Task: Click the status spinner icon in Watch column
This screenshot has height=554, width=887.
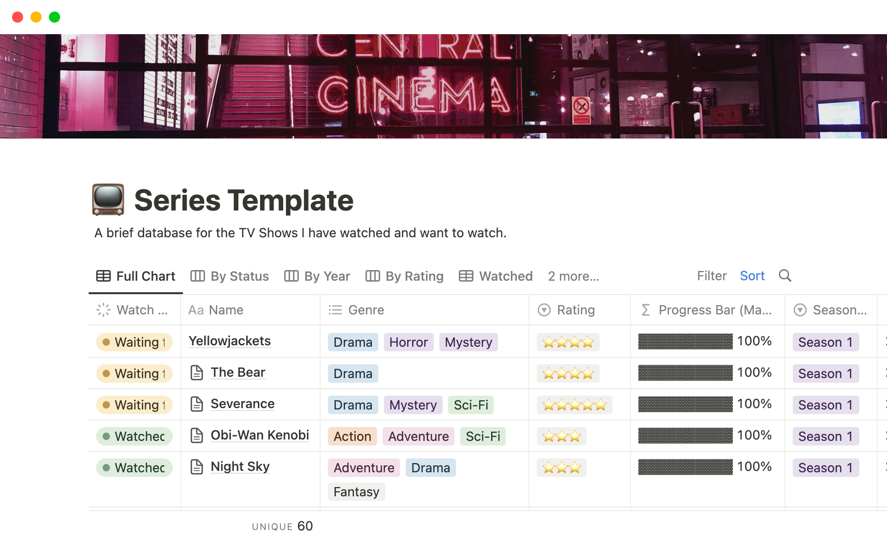Action: pos(103,310)
